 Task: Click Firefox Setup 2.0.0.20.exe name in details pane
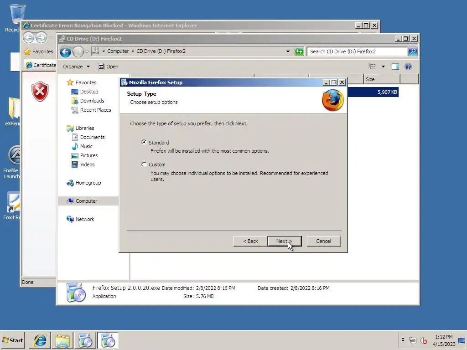point(126,288)
